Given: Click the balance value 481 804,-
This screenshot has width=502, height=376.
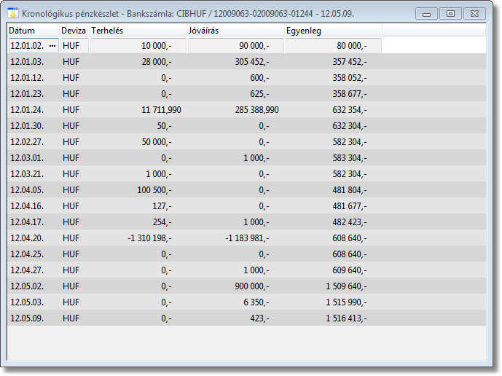Looking at the screenshot, I should (x=350, y=190).
